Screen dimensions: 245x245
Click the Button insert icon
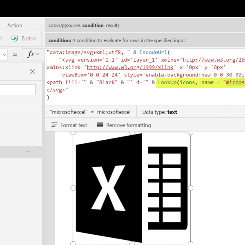(x=15, y=38)
